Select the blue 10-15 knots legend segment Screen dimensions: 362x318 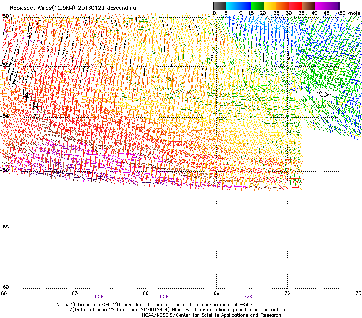[245, 6]
